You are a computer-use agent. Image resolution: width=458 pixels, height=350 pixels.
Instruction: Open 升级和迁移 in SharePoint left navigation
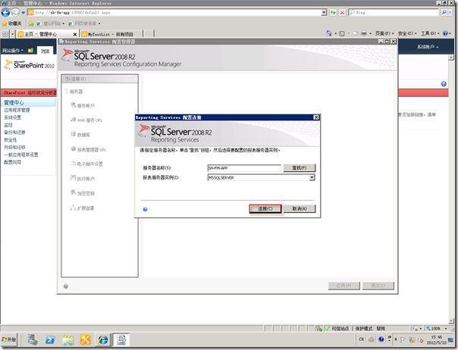(x=14, y=147)
